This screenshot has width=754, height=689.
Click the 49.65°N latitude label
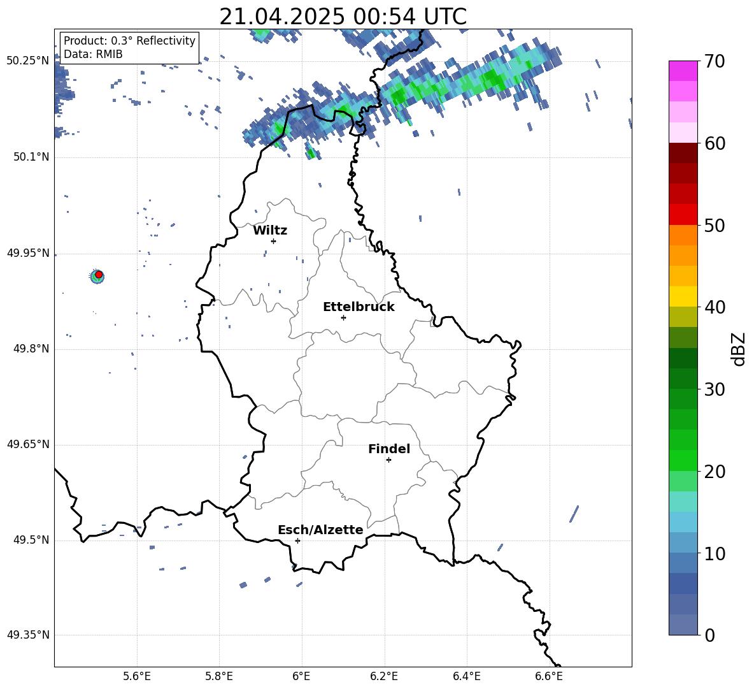click(x=28, y=444)
